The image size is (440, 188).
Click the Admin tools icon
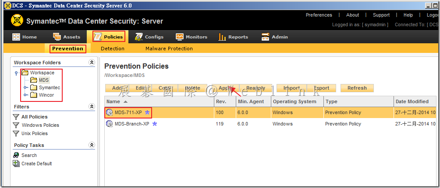click(x=265, y=37)
